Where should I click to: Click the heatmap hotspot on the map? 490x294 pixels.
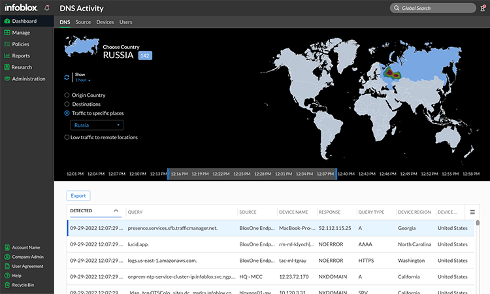392,74
